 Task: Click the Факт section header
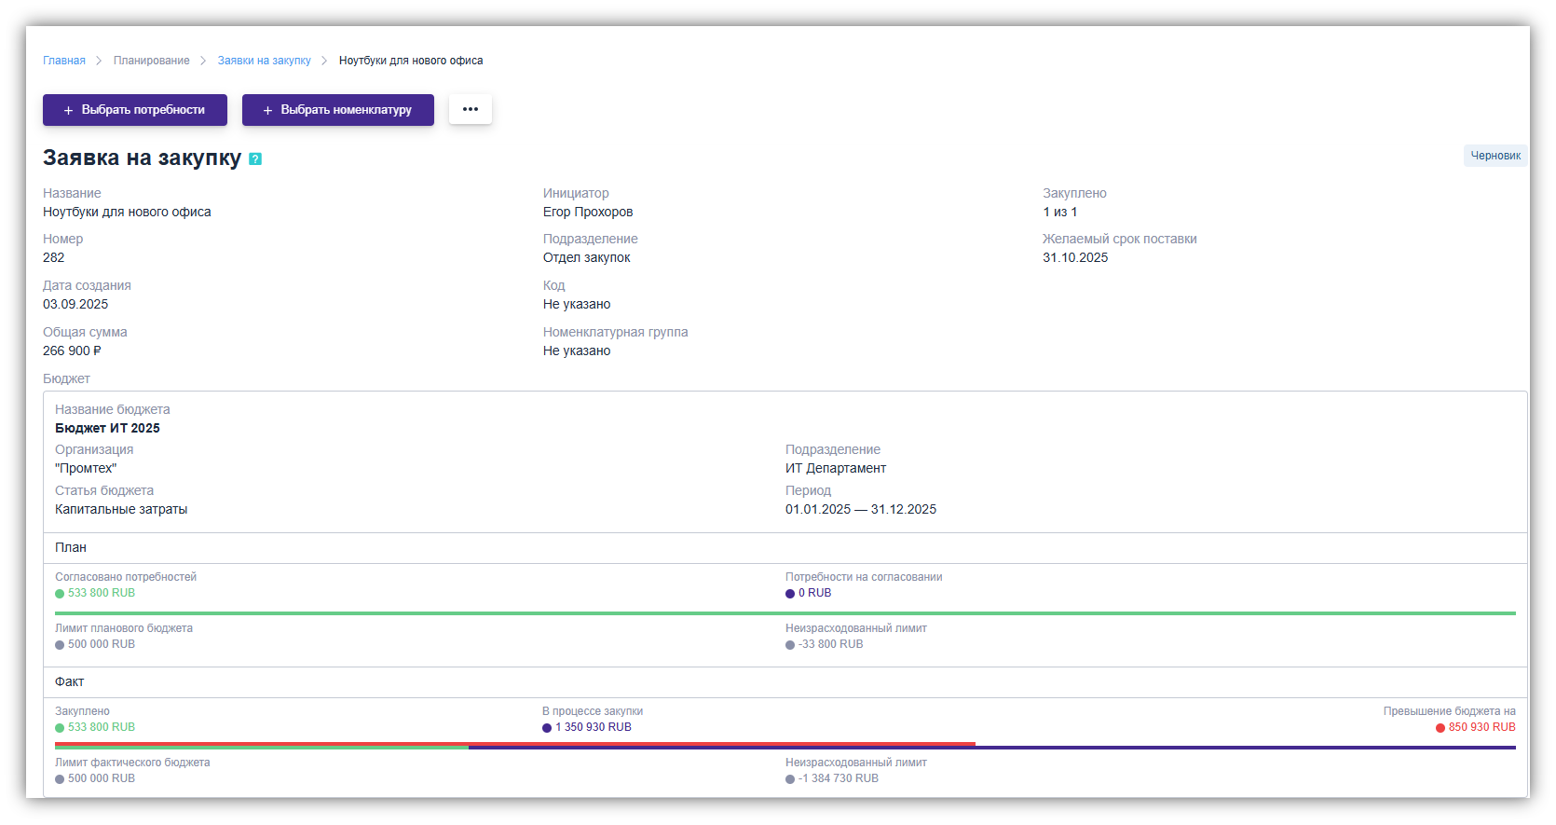click(x=70, y=682)
